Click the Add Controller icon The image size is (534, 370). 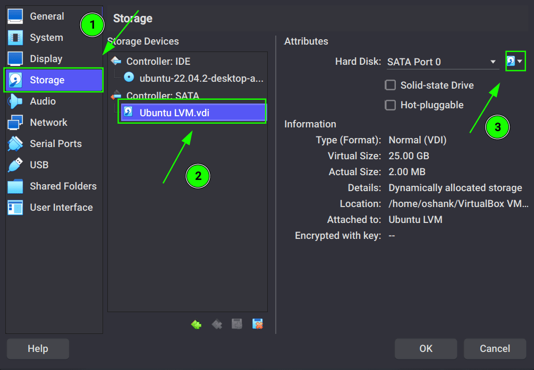(197, 324)
